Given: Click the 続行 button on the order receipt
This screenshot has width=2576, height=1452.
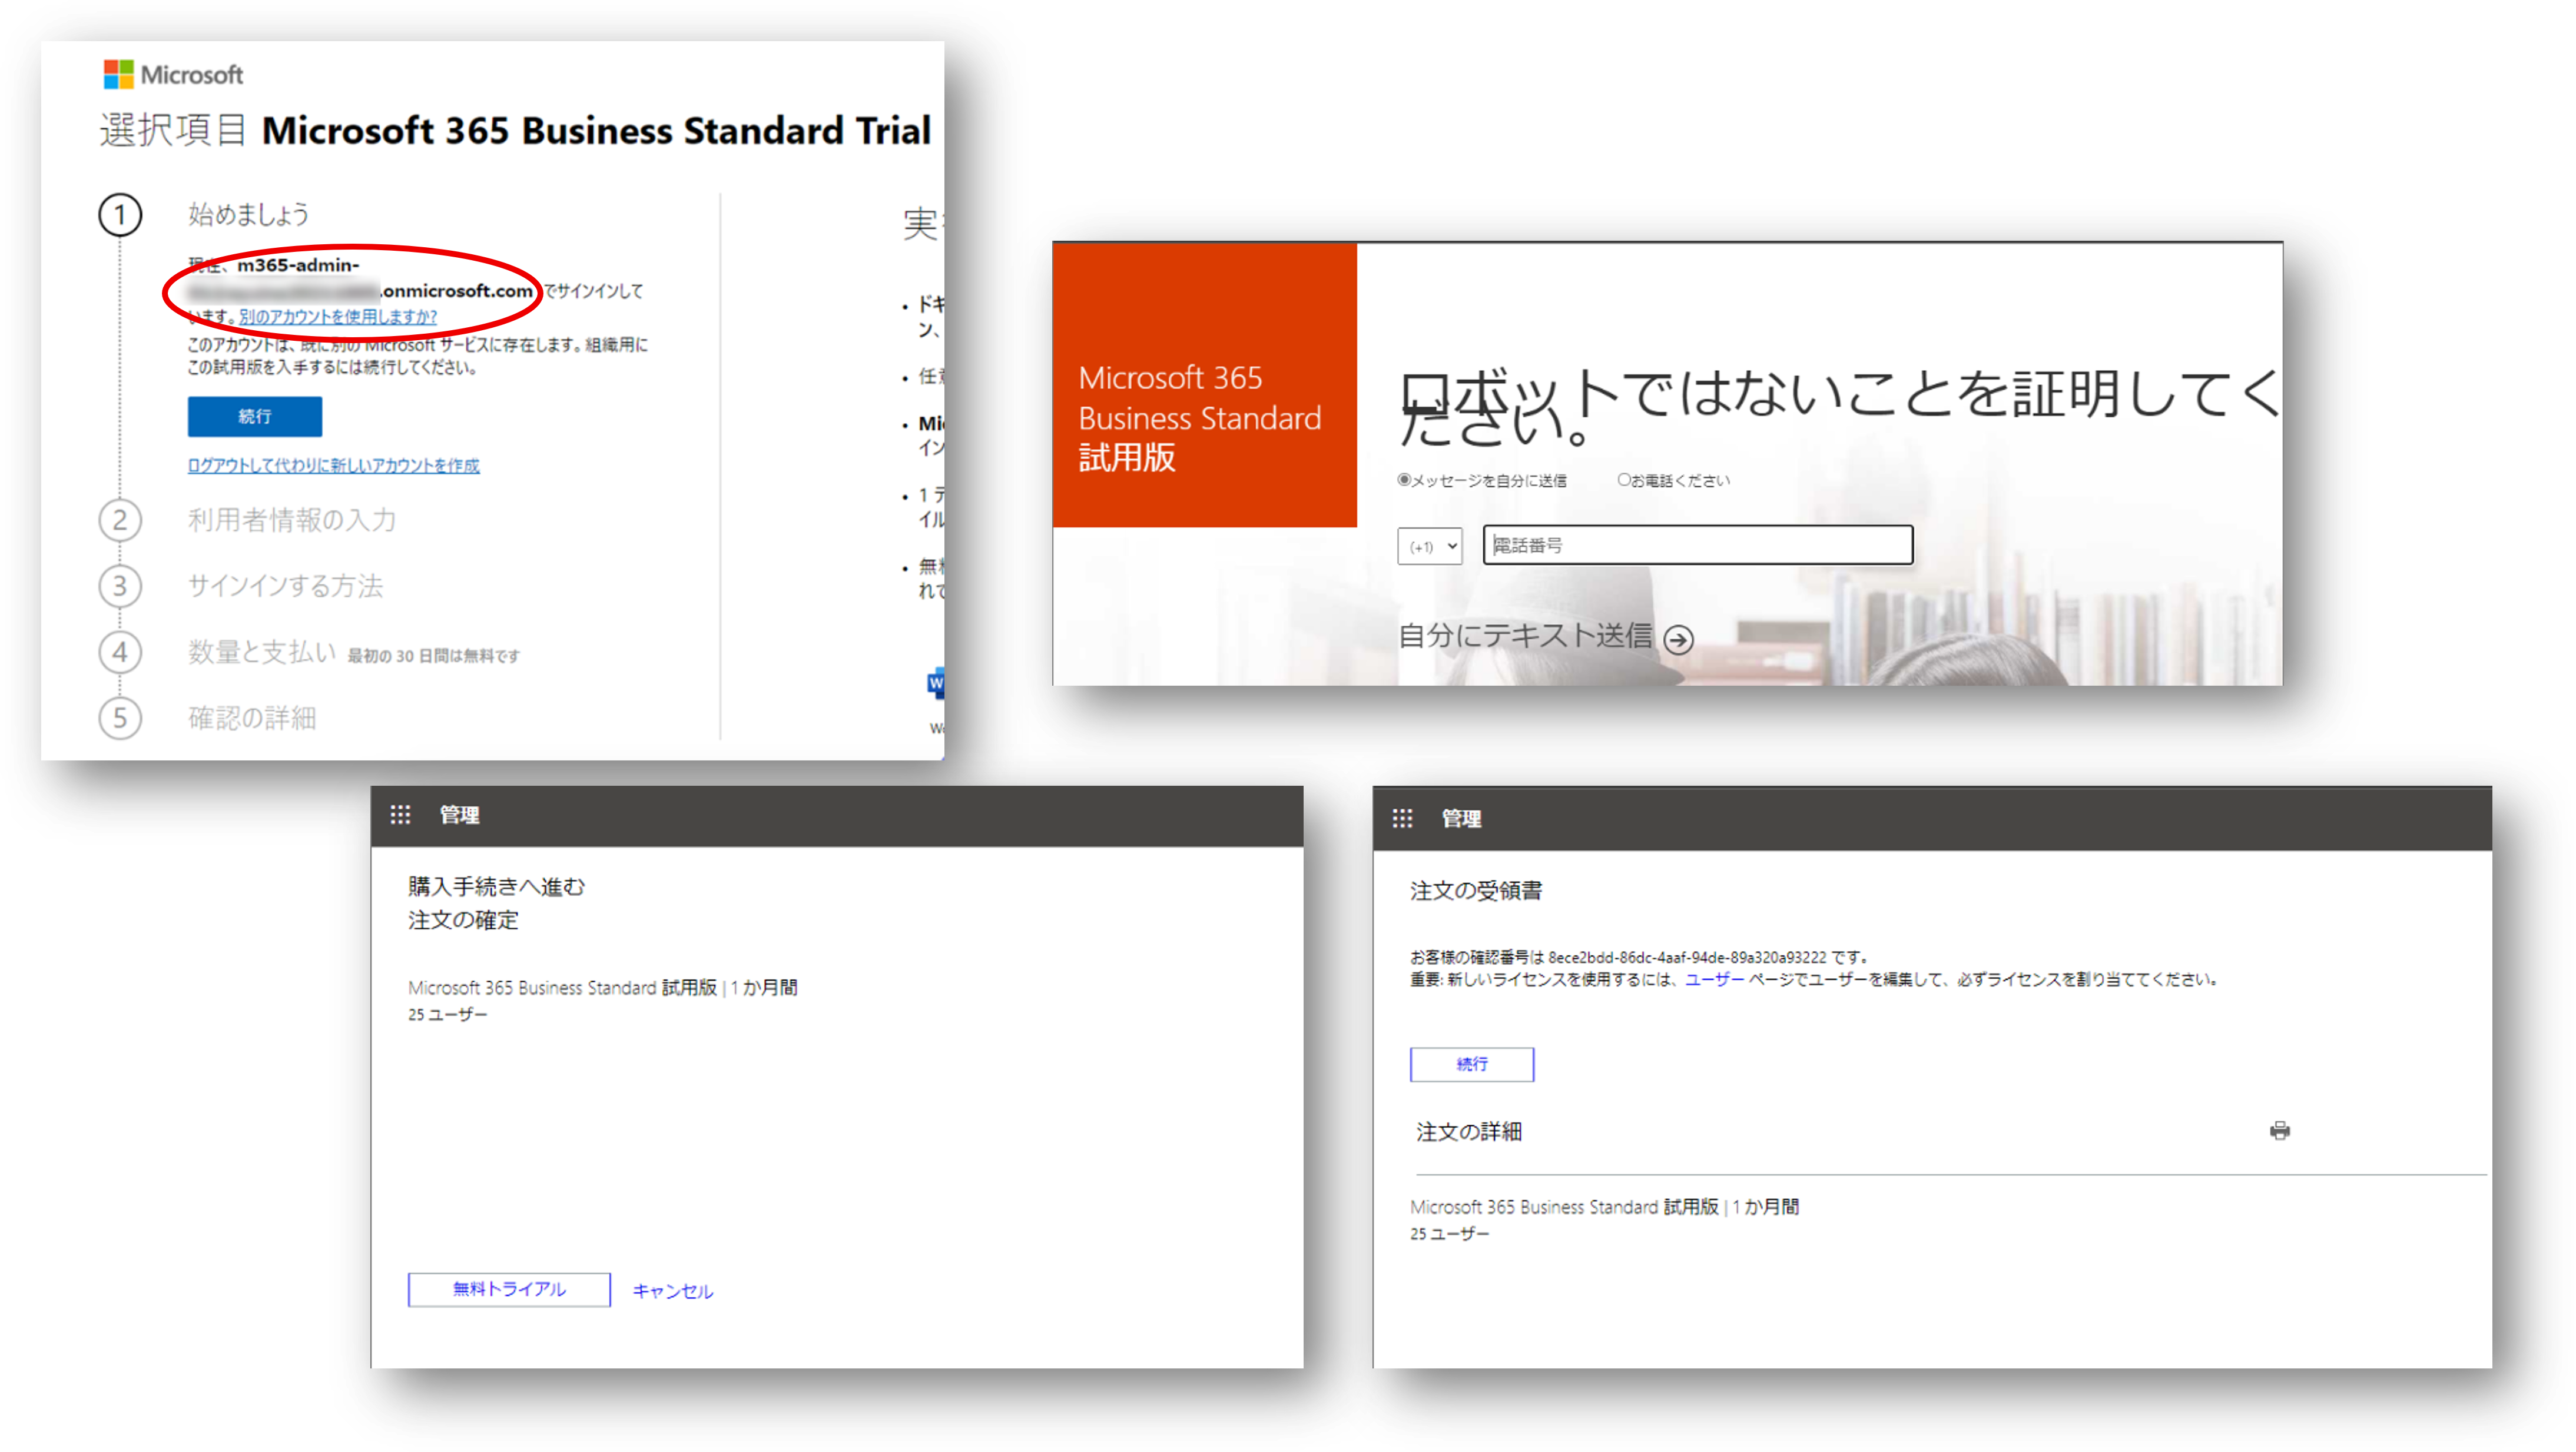Looking at the screenshot, I should [x=1472, y=1064].
